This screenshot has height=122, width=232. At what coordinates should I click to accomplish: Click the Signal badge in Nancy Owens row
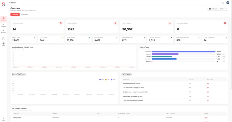click(x=206, y=118)
